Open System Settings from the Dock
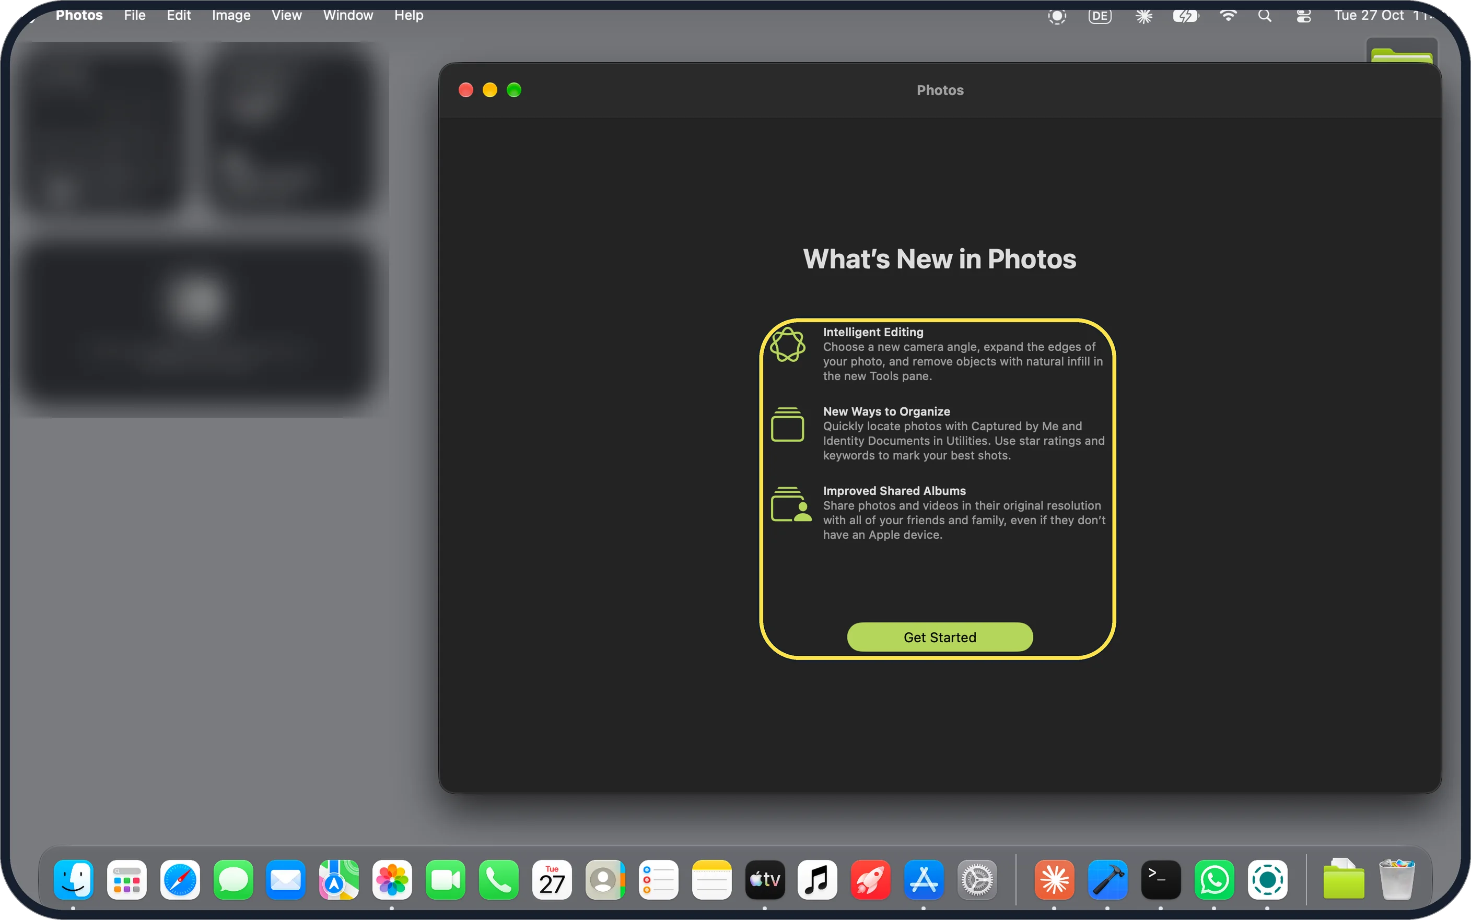This screenshot has width=1471, height=920. coord(977,880)
